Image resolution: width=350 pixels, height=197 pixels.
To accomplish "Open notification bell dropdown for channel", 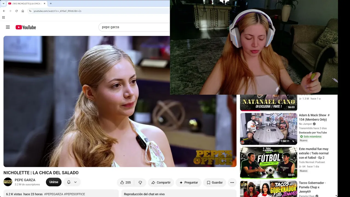I will [72, 182].
